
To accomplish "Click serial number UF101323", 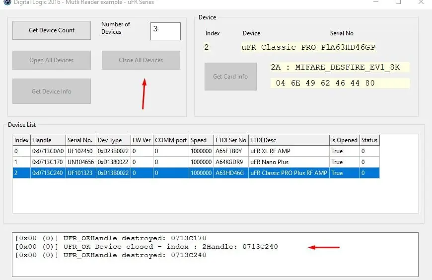I will pyautogui.click(x=80, y=173).
